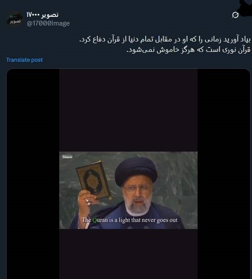Click the word "light" in the subtitle

click(x=124, y=220)
